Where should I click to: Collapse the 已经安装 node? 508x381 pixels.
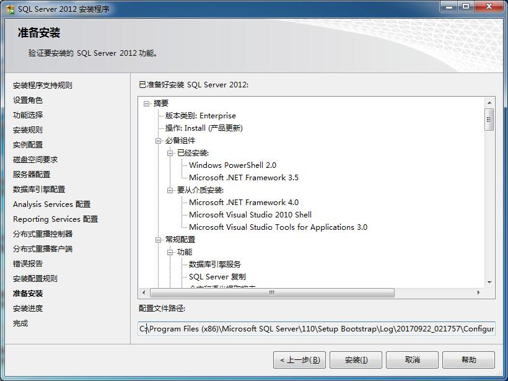[170, 153]
